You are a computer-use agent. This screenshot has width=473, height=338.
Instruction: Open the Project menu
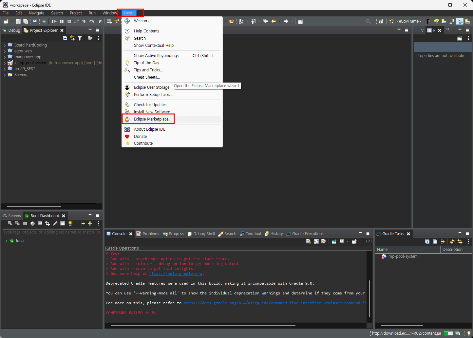tap(76, 13)
